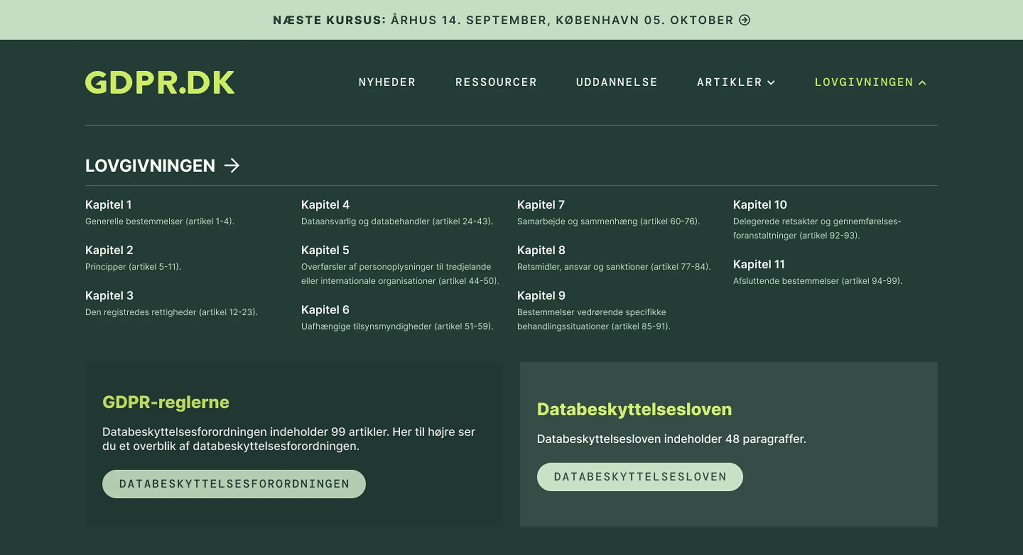Open the RESSOURCER menu item
Screen dimensions: 1023x555
(496, 82)
